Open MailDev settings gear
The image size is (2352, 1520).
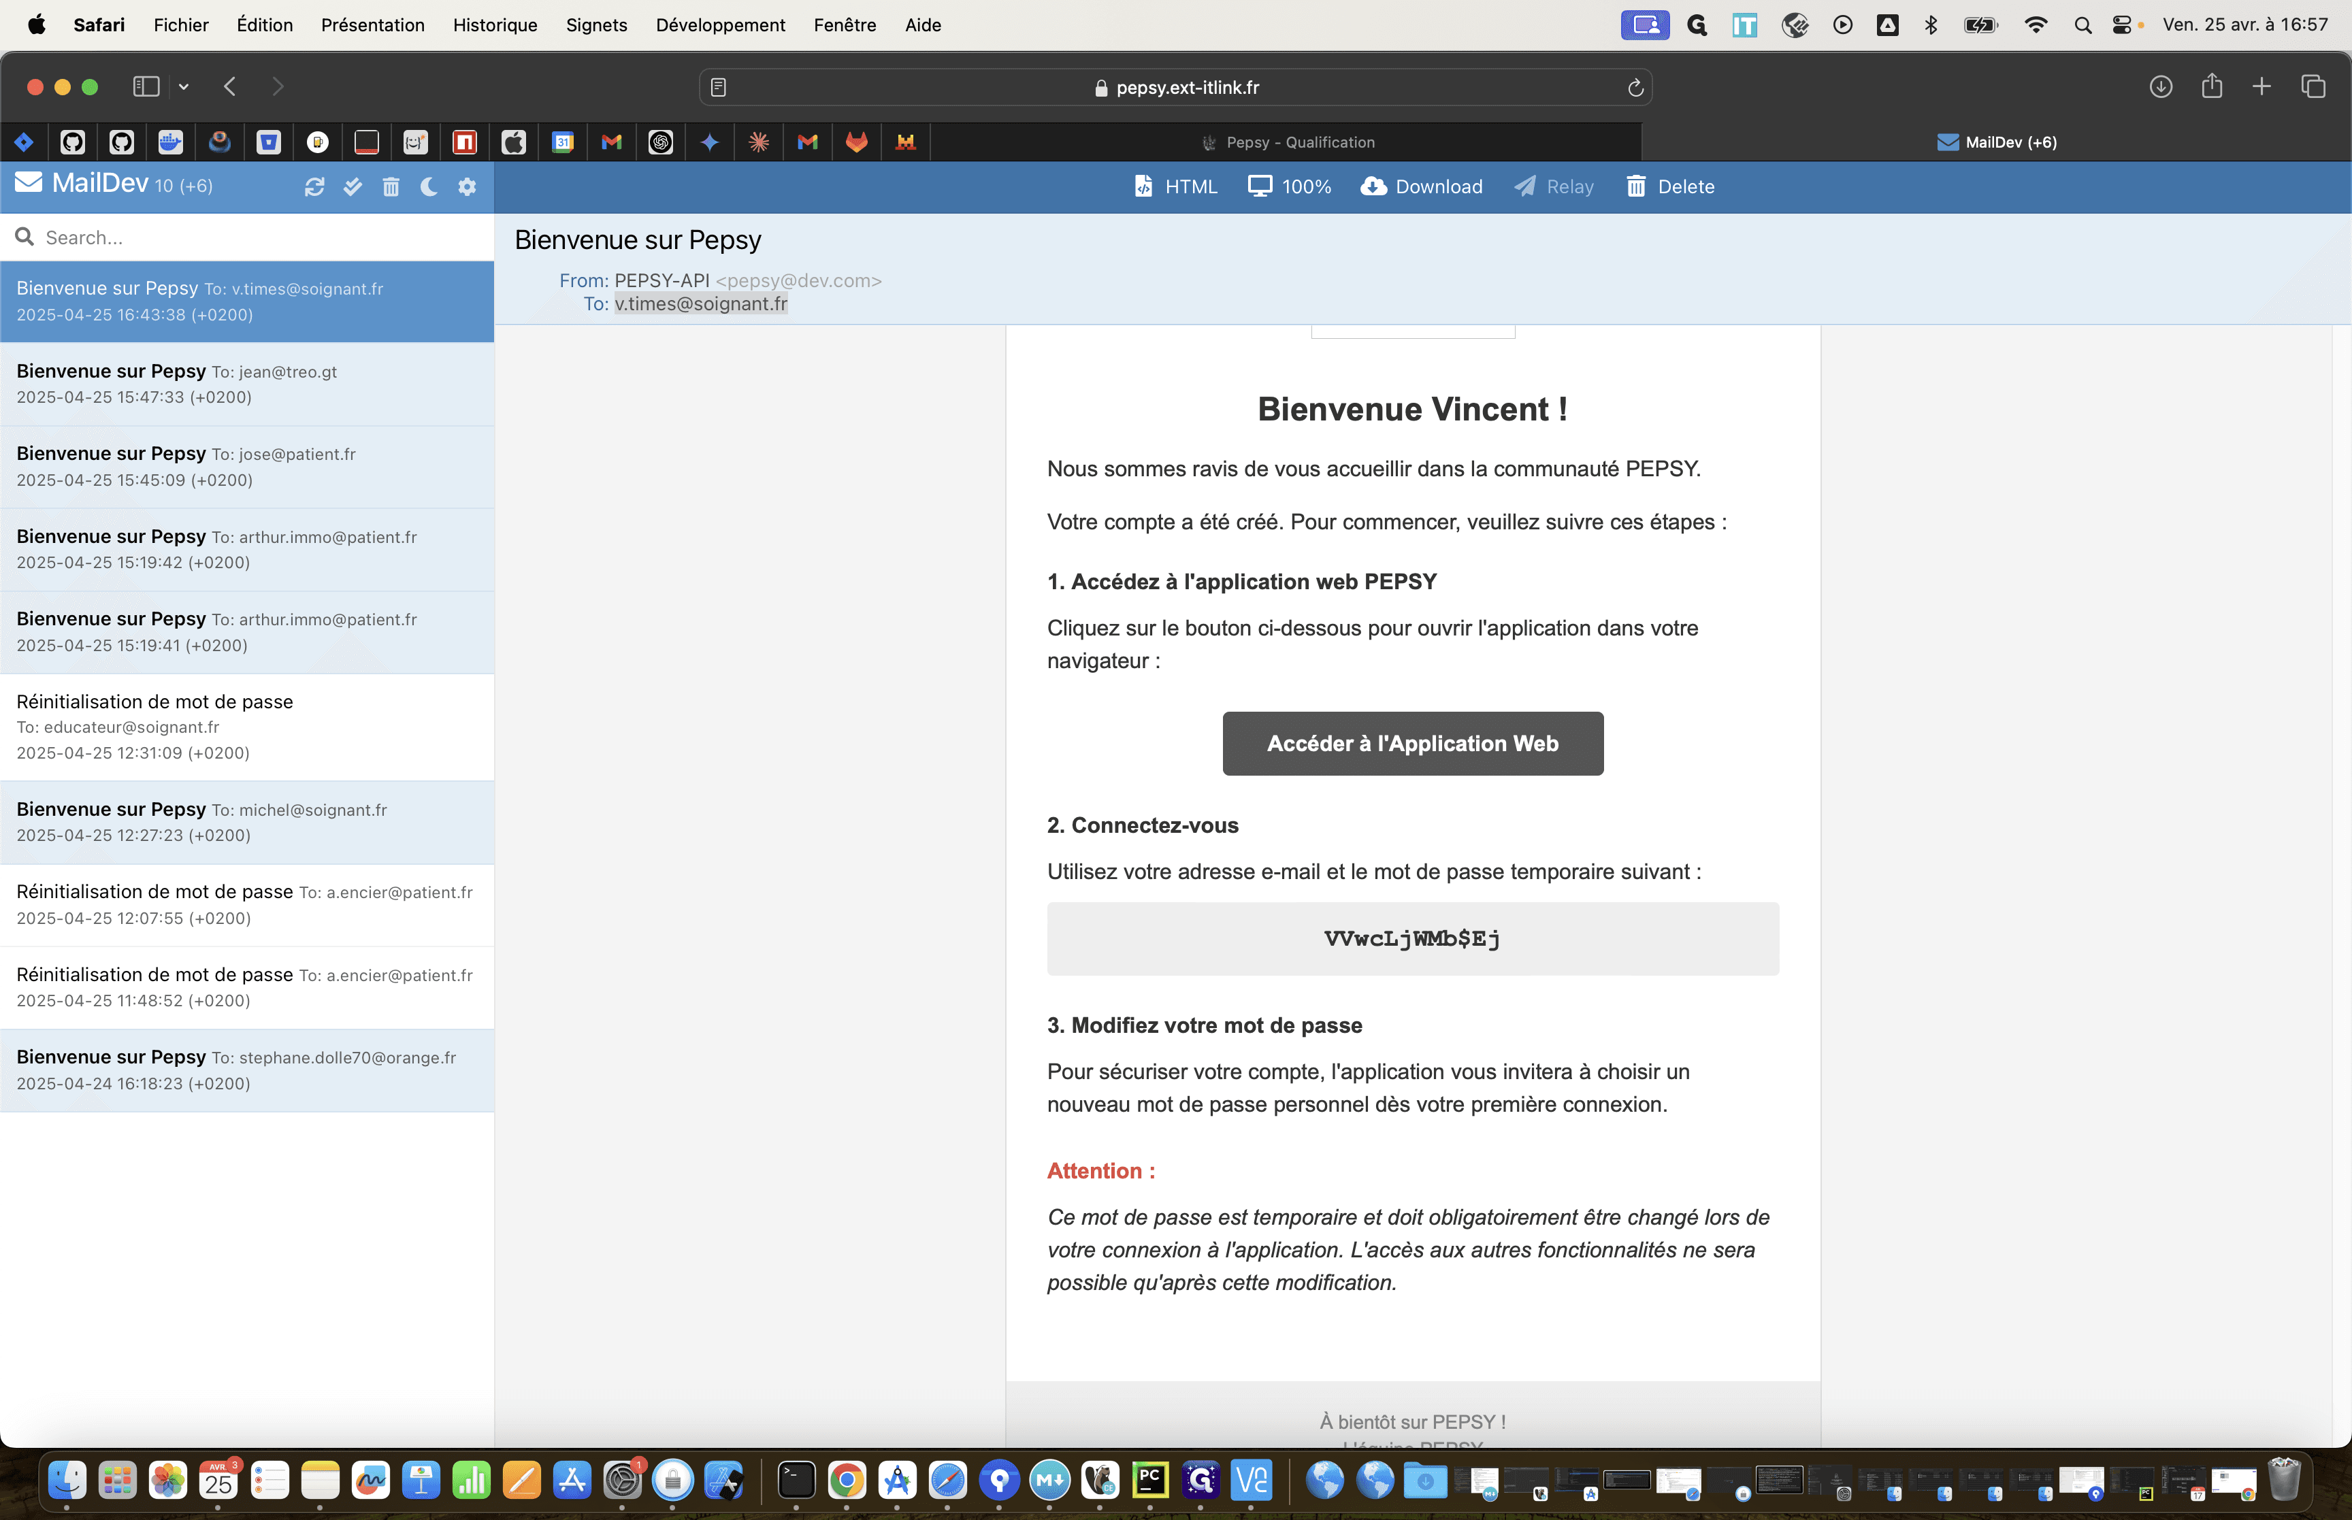(x=467, y=186)
